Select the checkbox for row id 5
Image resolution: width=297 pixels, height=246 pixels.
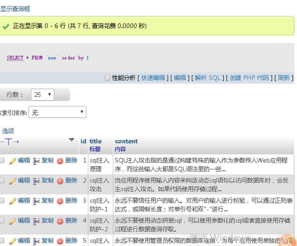tap(2, 241)
